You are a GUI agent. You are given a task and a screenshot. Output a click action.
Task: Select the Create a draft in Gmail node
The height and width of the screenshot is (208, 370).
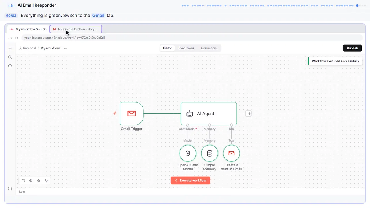coord(232,153)
